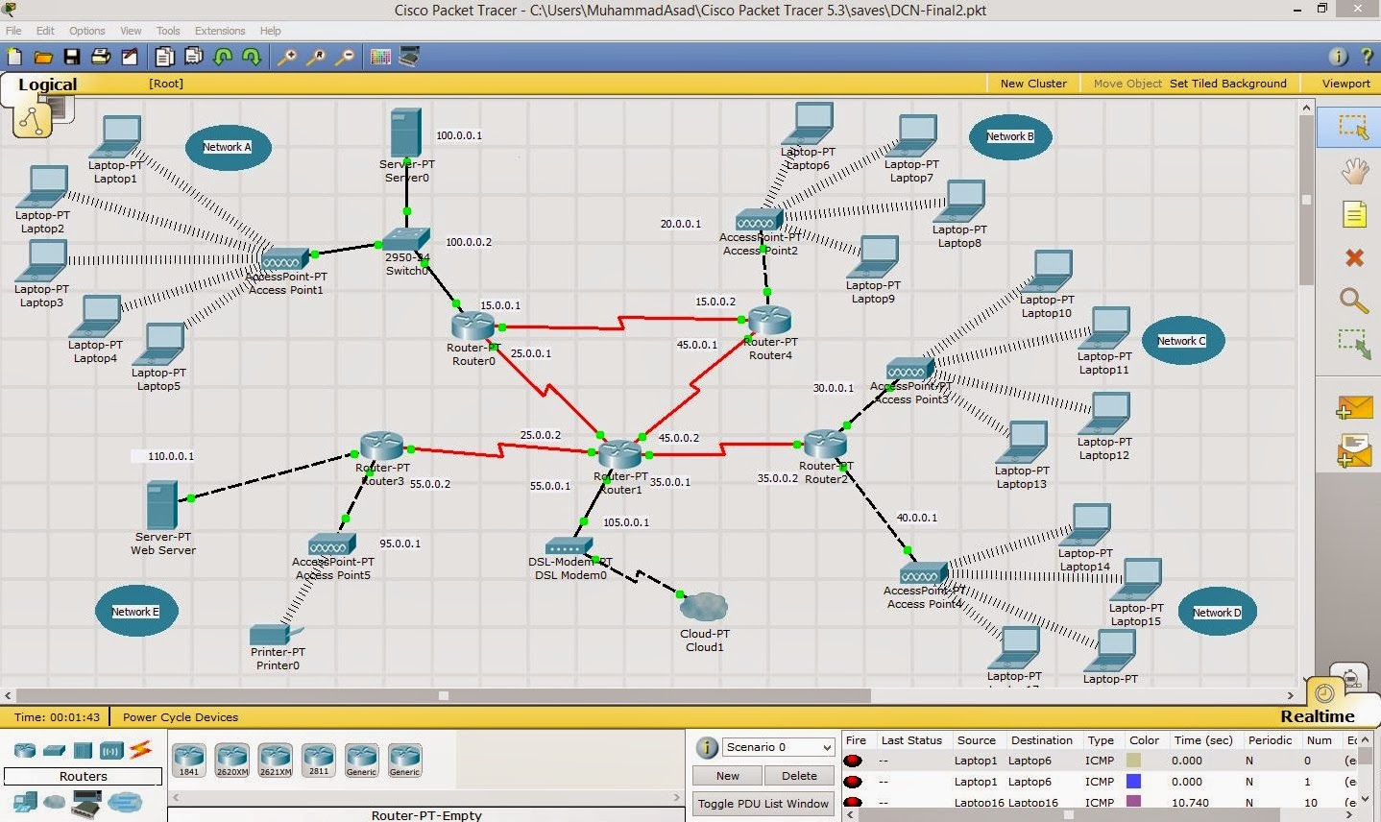The width and height of the screenshot is (1381, 822).
Task: Open the Extensions menu
Action: [219, 30]
